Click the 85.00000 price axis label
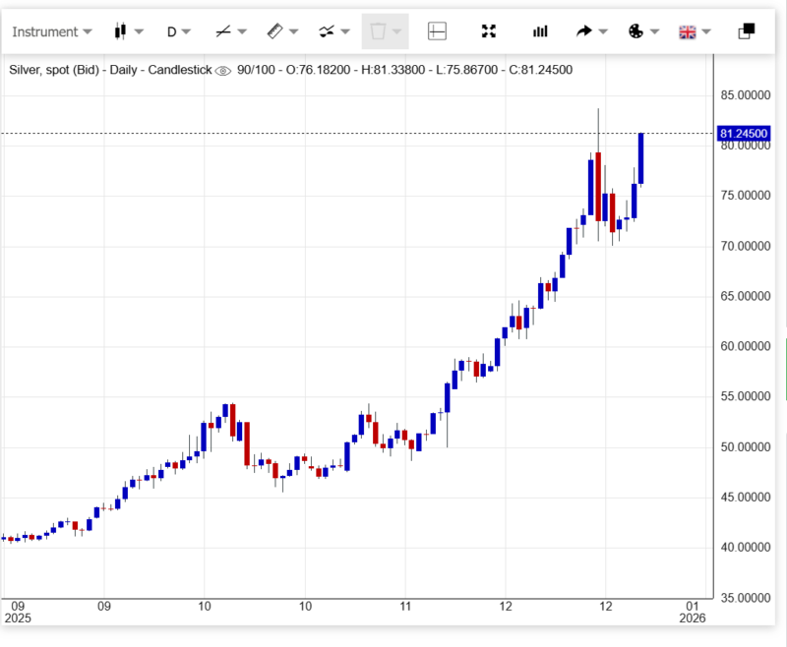787x647 pixels. [744, 95]
